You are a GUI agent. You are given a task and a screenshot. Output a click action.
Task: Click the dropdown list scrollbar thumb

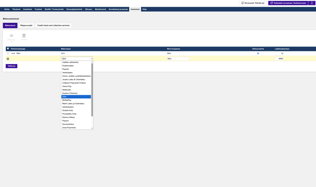point(92,89)
